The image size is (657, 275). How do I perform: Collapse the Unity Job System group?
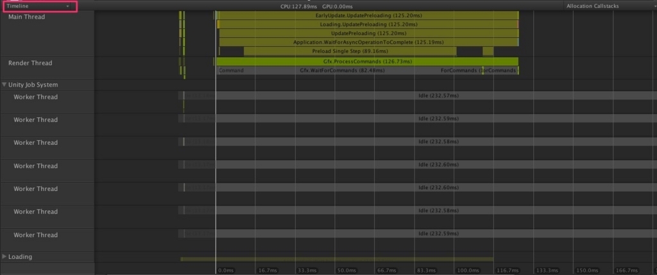pyautogui.click(x=4, y=85)
